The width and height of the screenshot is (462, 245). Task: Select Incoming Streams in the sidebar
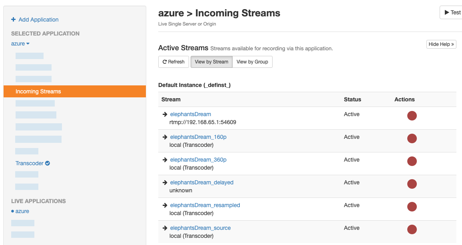[x=38, y=91]
